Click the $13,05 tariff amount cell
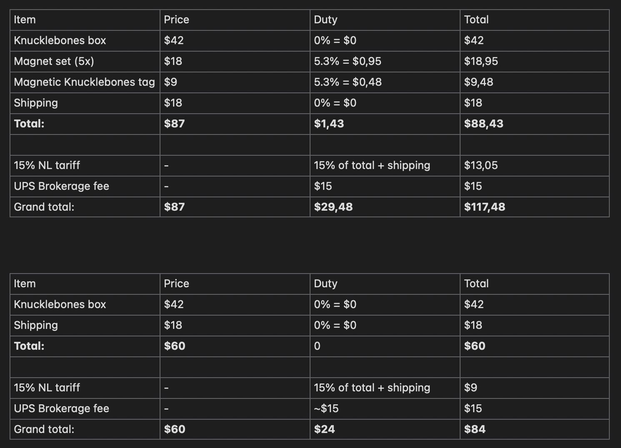Viewport: 621px width, 448px height. pos(481,165)
